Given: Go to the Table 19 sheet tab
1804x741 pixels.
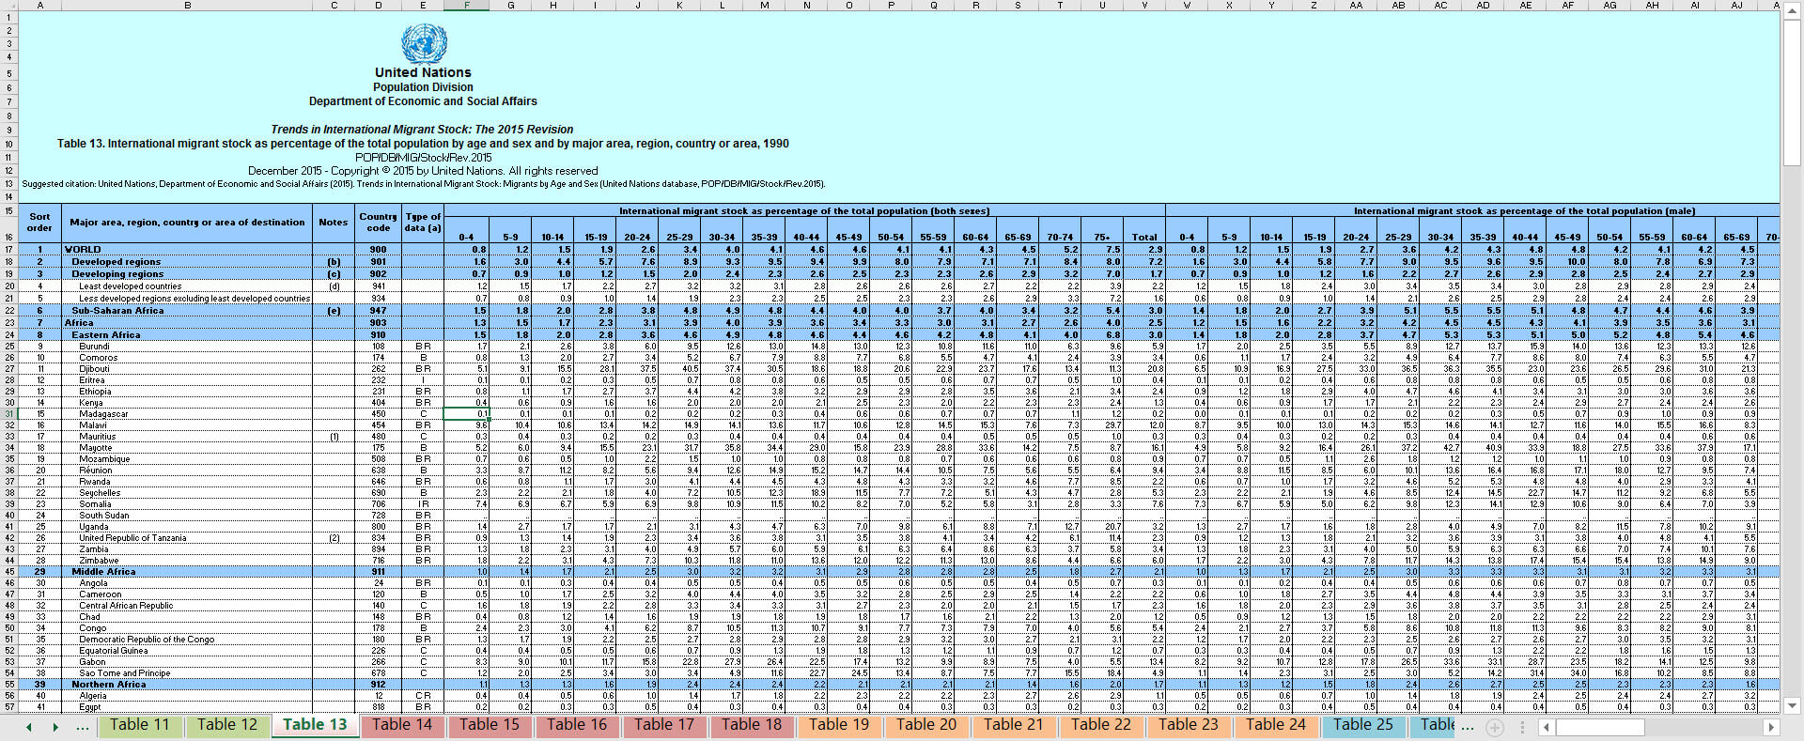Looking at the screenshot, I should pos(839,725).
